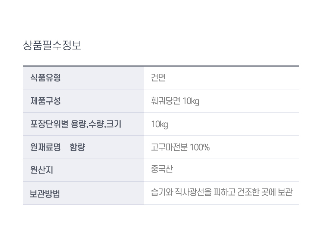The height and width of the screenshot is (245, 321).
Task: Click 10kg next to 휘궈당면
Action: 191,101
